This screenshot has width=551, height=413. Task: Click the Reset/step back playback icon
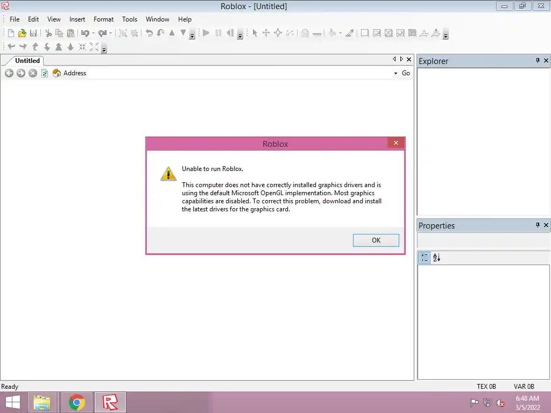pyautogui.click(x=230, y=33)
